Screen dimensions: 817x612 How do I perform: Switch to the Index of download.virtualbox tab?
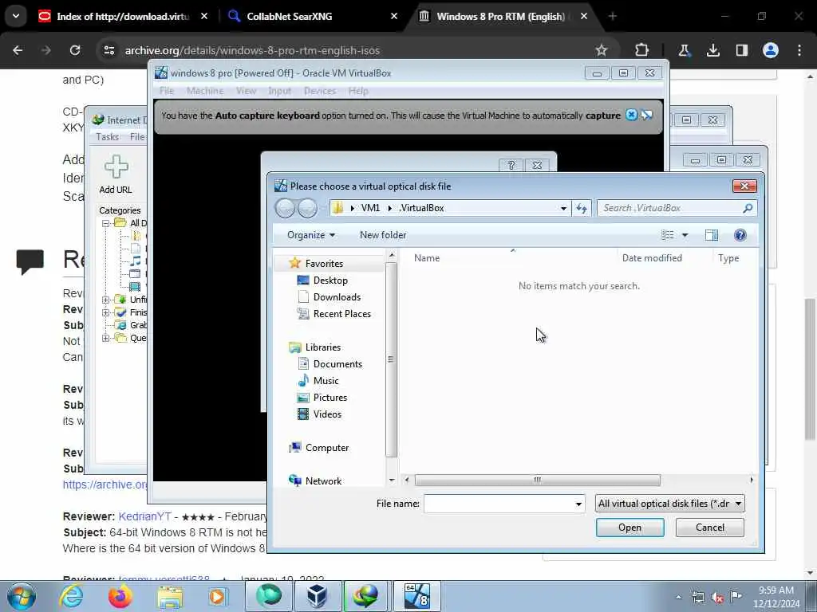tap(122, 17)
